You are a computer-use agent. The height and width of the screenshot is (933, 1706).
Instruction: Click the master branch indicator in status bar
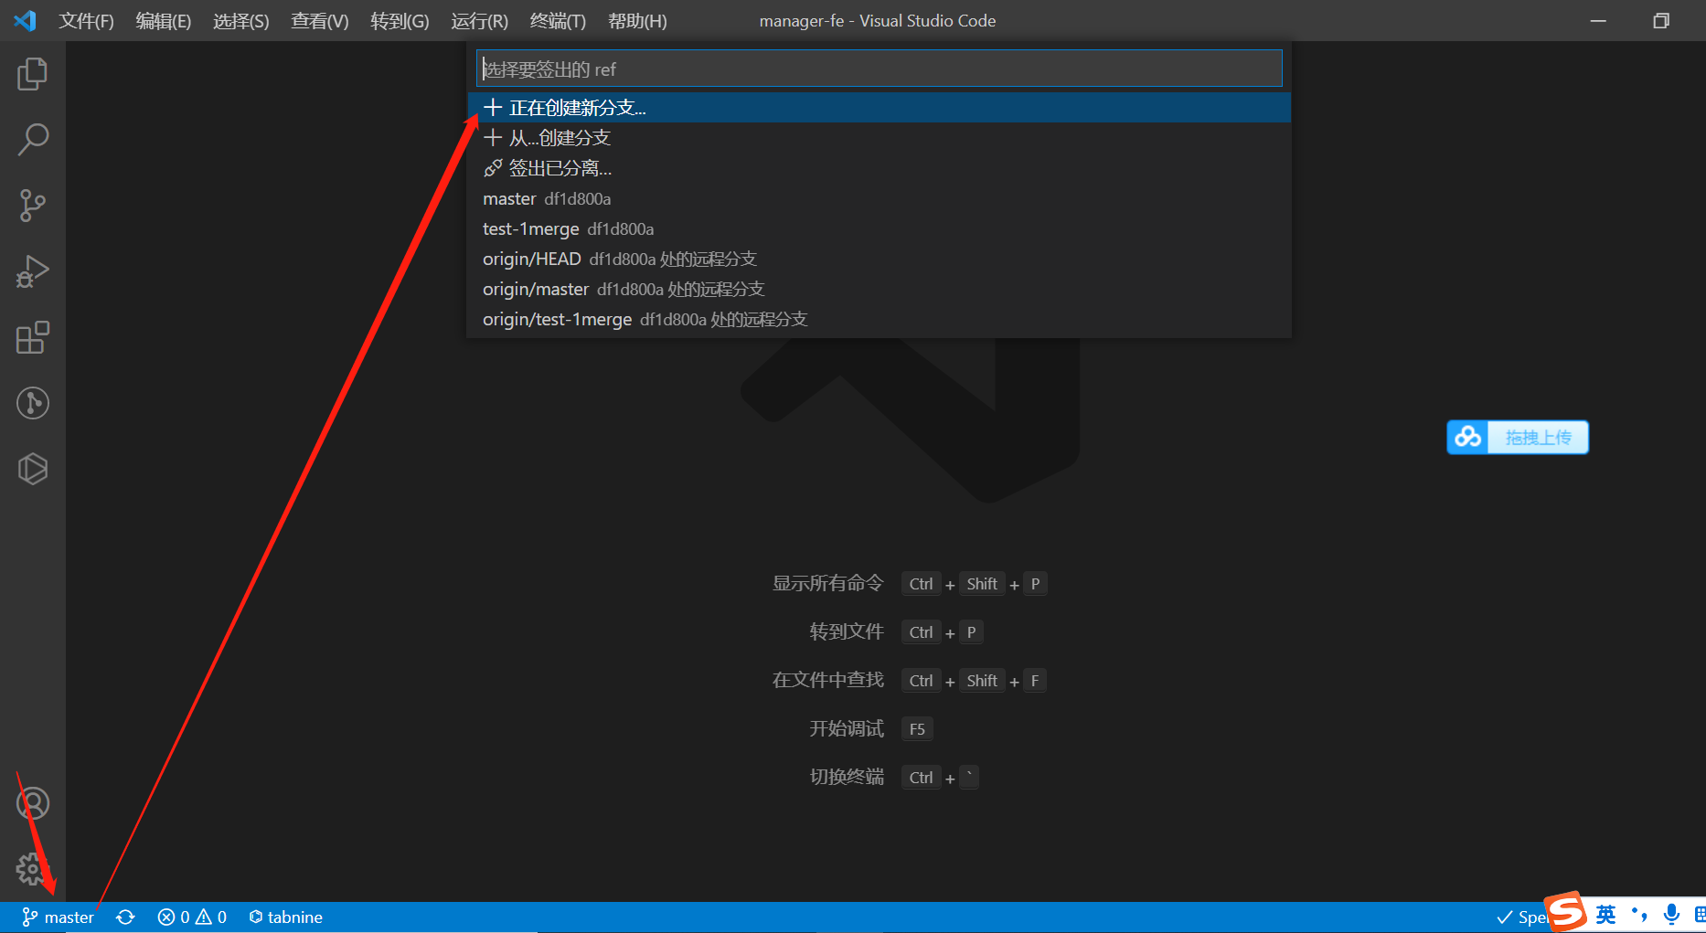tap(59, 917)
